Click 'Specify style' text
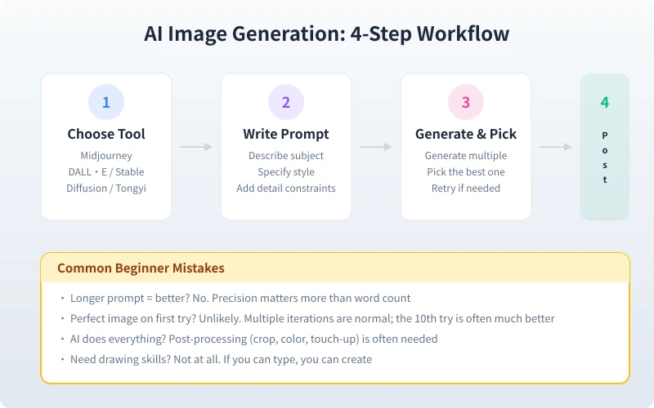This screenshot has height=408, width=654. click(x=285, y=172)
